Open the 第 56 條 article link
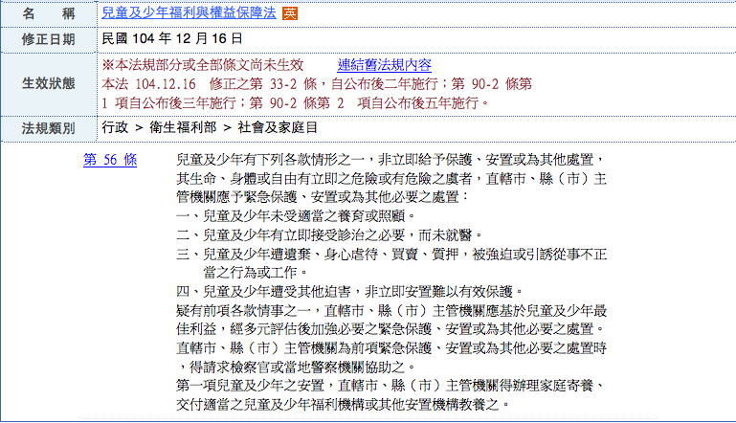The width and height of the screenshot is (736, 423). pyautogui.click(x=110, y=160)
